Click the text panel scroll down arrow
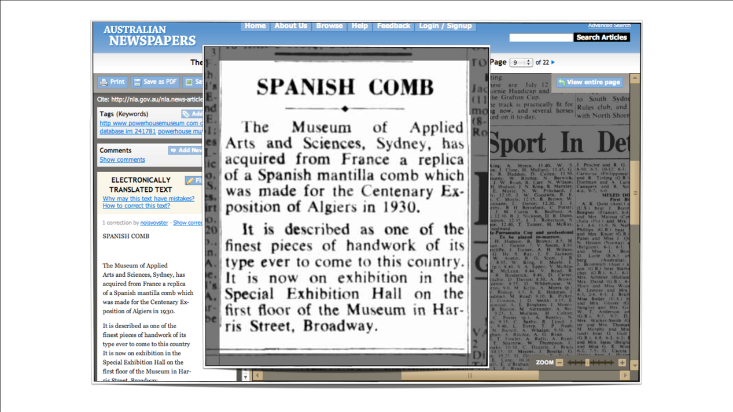 [245, 376]
